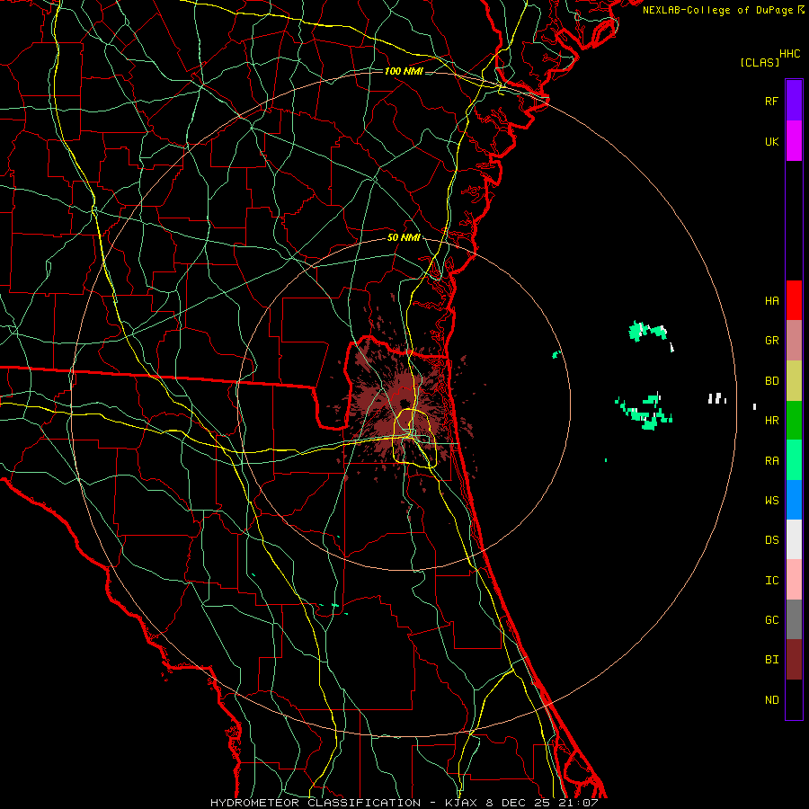Click the '100 NMI' range ring label

point(404,71)
